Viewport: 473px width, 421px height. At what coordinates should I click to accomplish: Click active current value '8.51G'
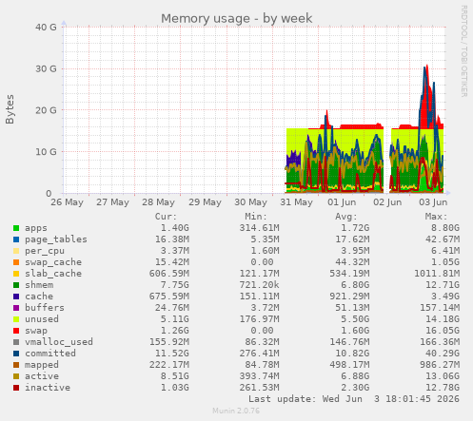(x=174, y=376)
